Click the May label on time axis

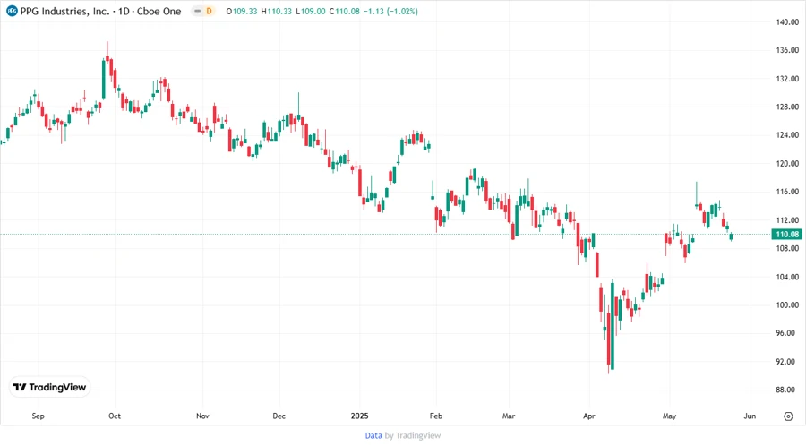pyautogui.click(x=669, y=416)
